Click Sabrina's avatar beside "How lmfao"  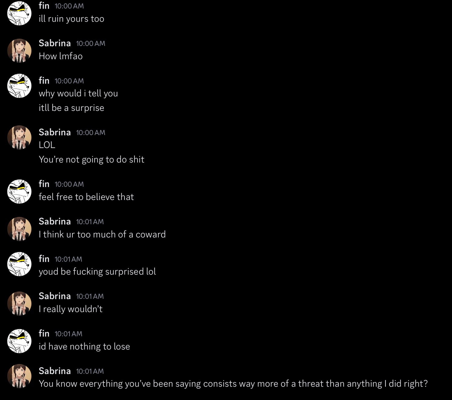point(19,50)
